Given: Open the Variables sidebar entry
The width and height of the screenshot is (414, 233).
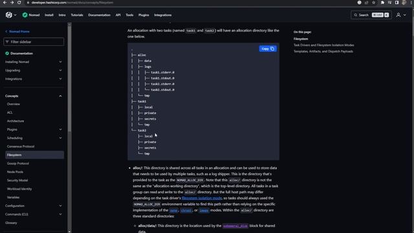Looking at the screenshot, I should tap(13, 197).
